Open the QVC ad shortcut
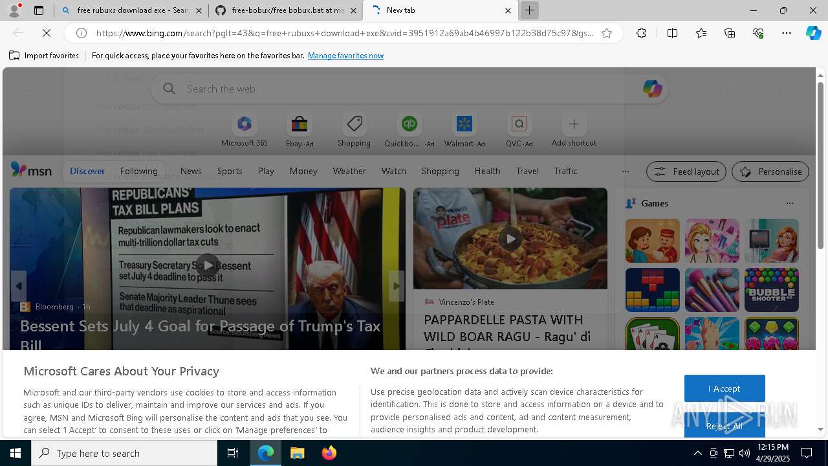This screenshot has height=466, width=828. pyautogui.click(x=519, y=131)
